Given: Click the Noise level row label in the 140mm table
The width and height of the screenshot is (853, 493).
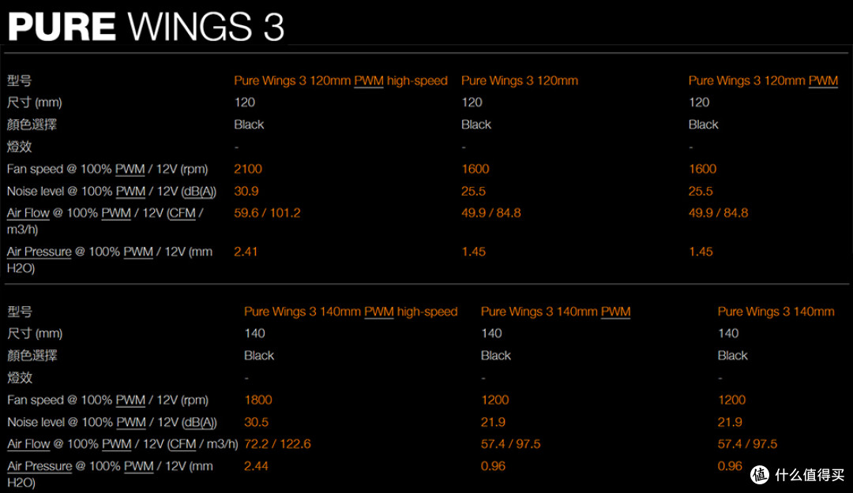Looking at the screenshot, I should pos(112,422).
